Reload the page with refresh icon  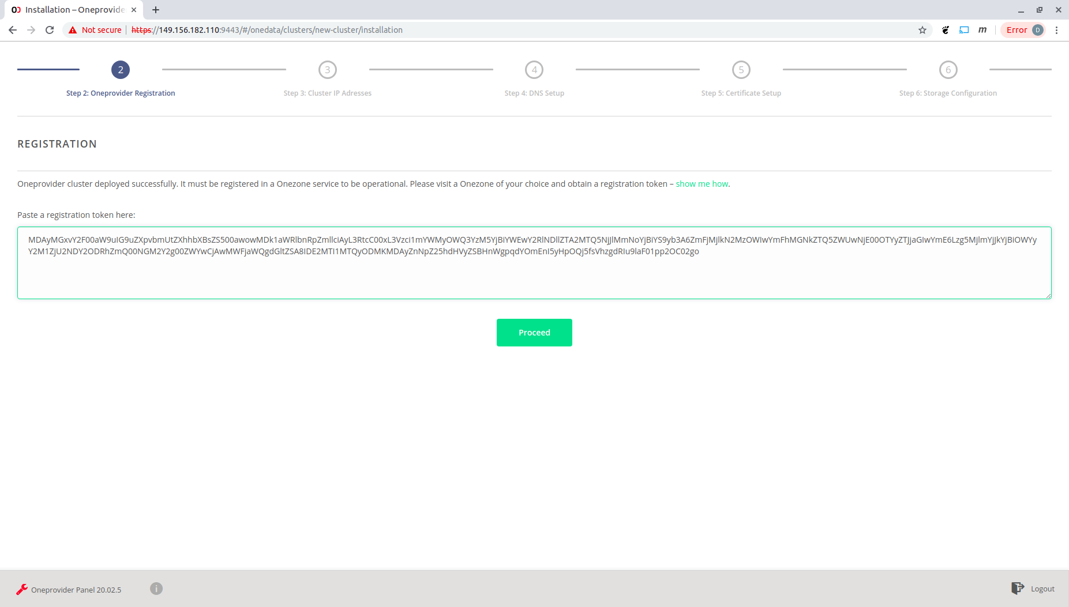50,30
